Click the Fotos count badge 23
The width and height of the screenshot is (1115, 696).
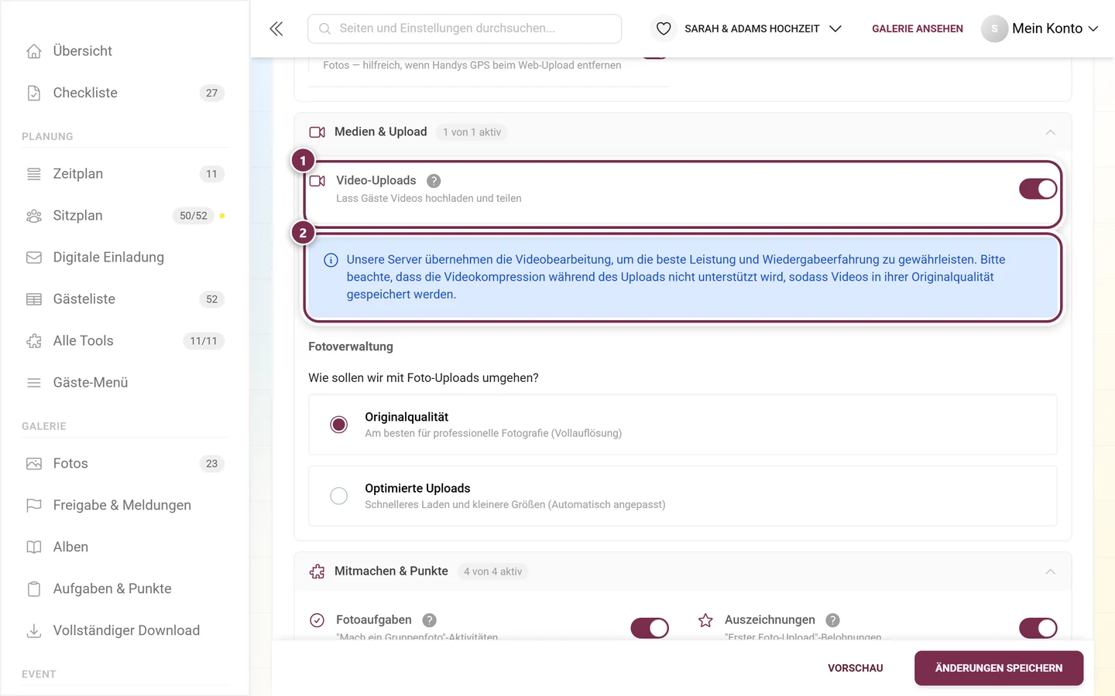[212, 464]
